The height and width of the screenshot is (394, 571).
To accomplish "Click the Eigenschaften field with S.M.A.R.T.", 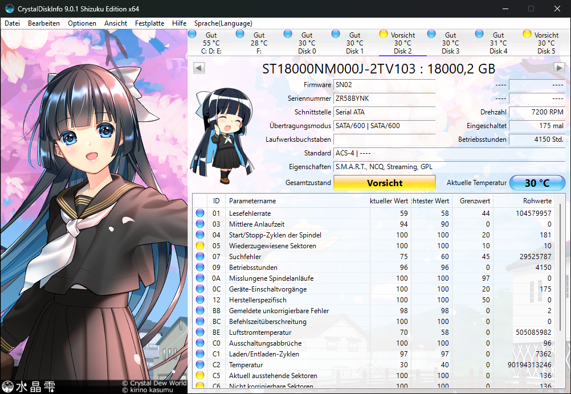I will coord(450,167).
